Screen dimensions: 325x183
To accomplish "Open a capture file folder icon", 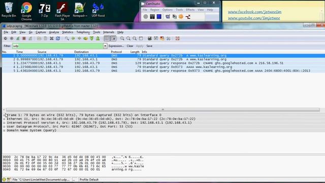I will point(39,39).
